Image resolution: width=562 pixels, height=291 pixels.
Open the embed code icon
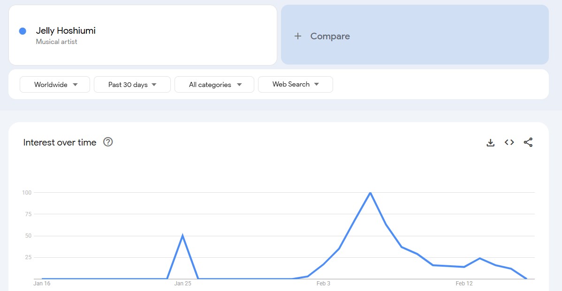click(x=509, y=142)
